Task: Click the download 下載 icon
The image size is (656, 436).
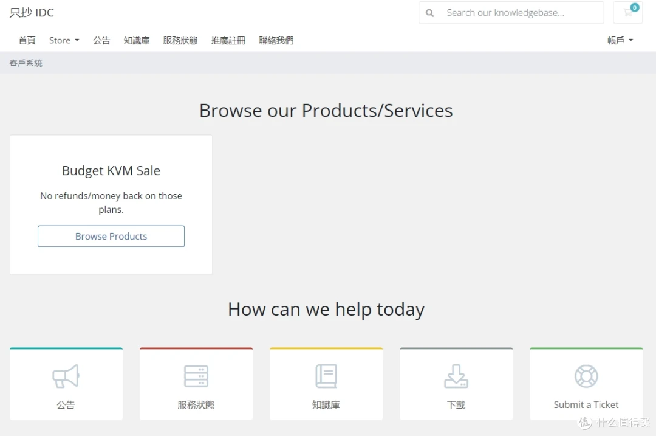Action: [x=456, y=376]
